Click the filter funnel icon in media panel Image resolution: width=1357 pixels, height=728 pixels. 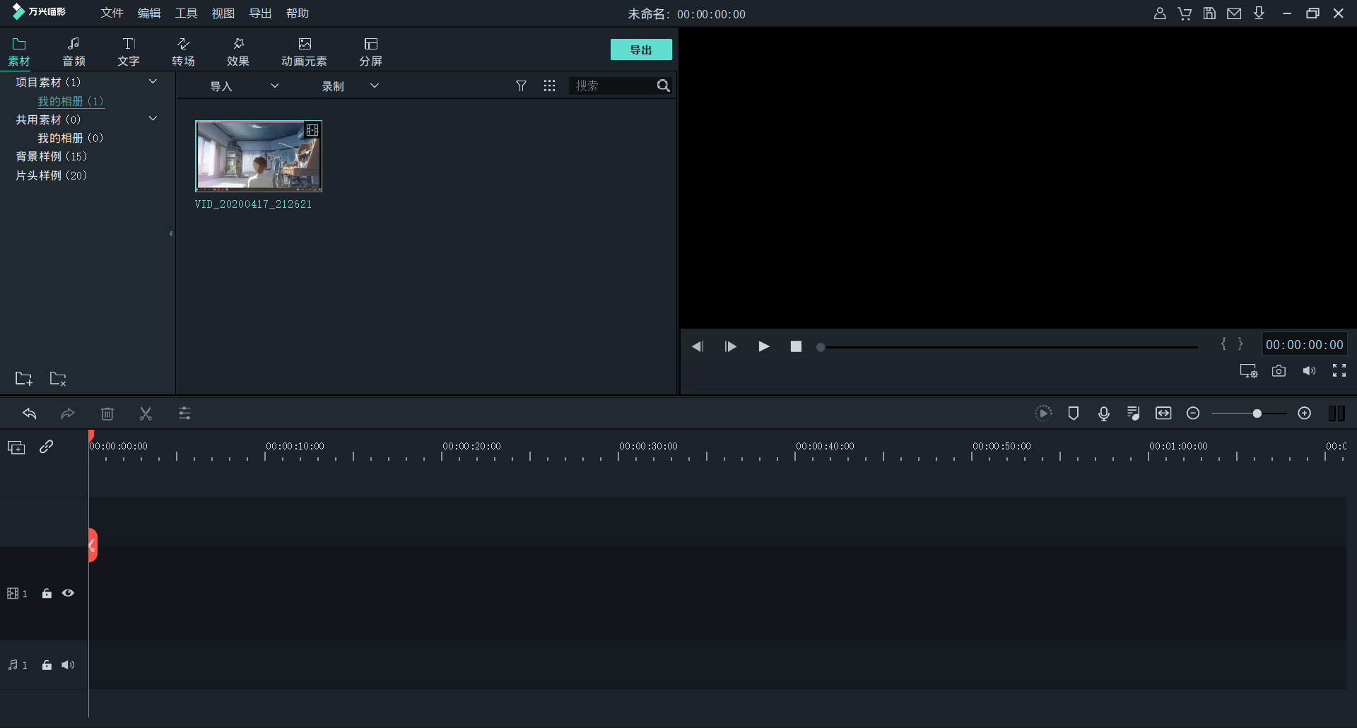tap(521, 86)
